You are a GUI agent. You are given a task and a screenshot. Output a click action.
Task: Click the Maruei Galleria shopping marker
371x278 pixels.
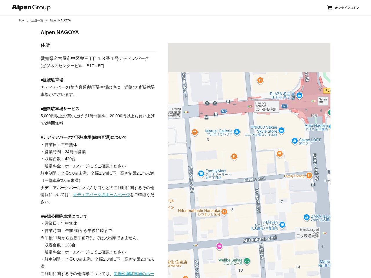(x=237, y=132)
